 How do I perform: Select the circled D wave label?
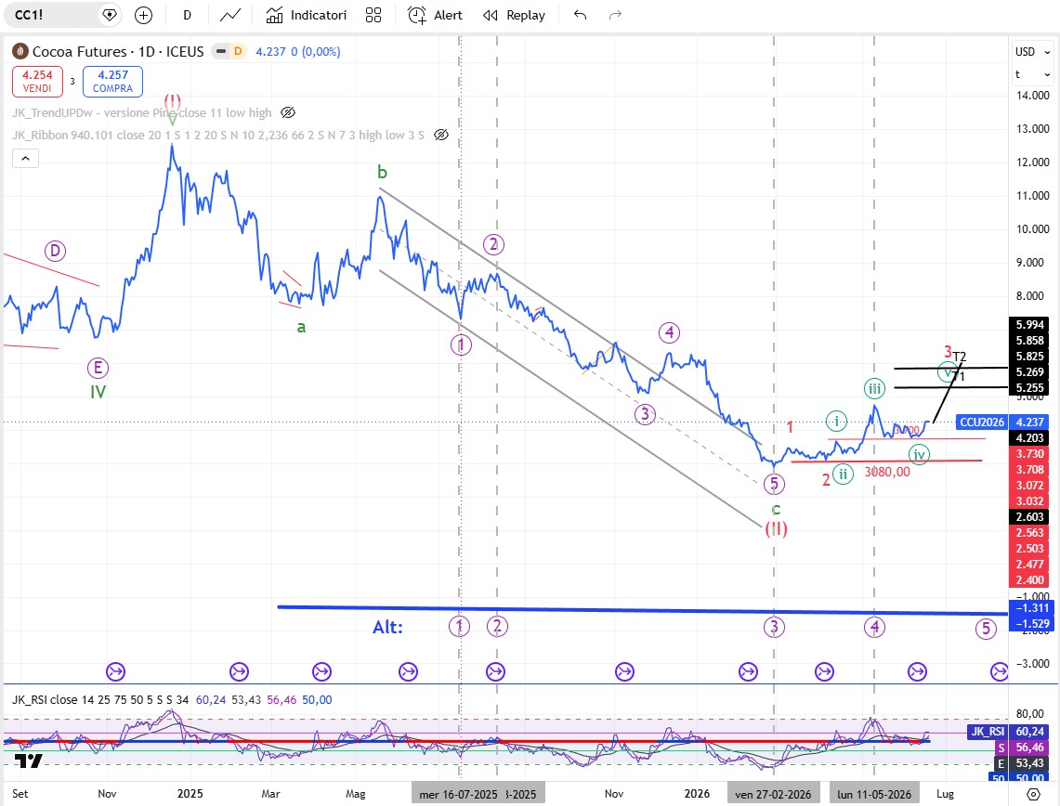coord(55,252)
